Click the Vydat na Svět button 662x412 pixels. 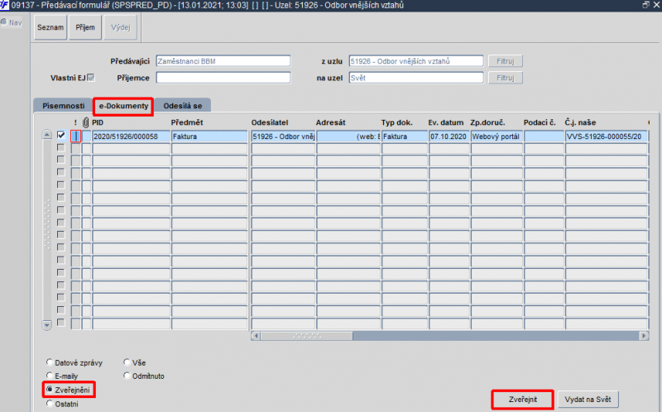tap(588, 400)
